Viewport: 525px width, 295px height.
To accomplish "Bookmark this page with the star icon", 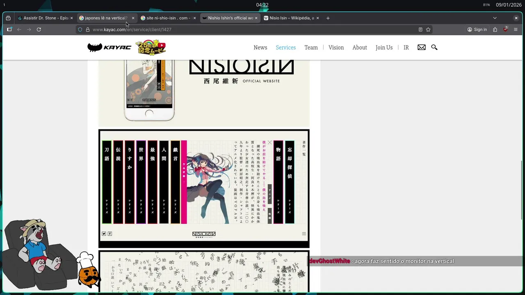I will 428,29.
